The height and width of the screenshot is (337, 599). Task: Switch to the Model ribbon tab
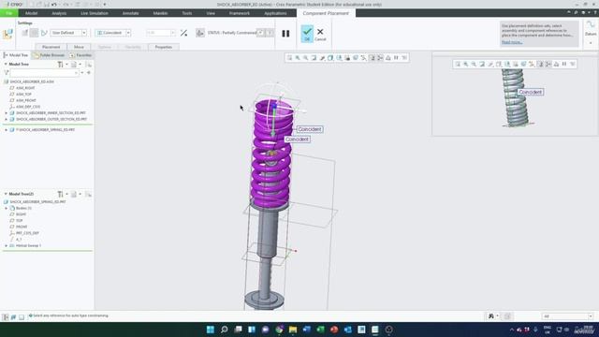[31, 13]
